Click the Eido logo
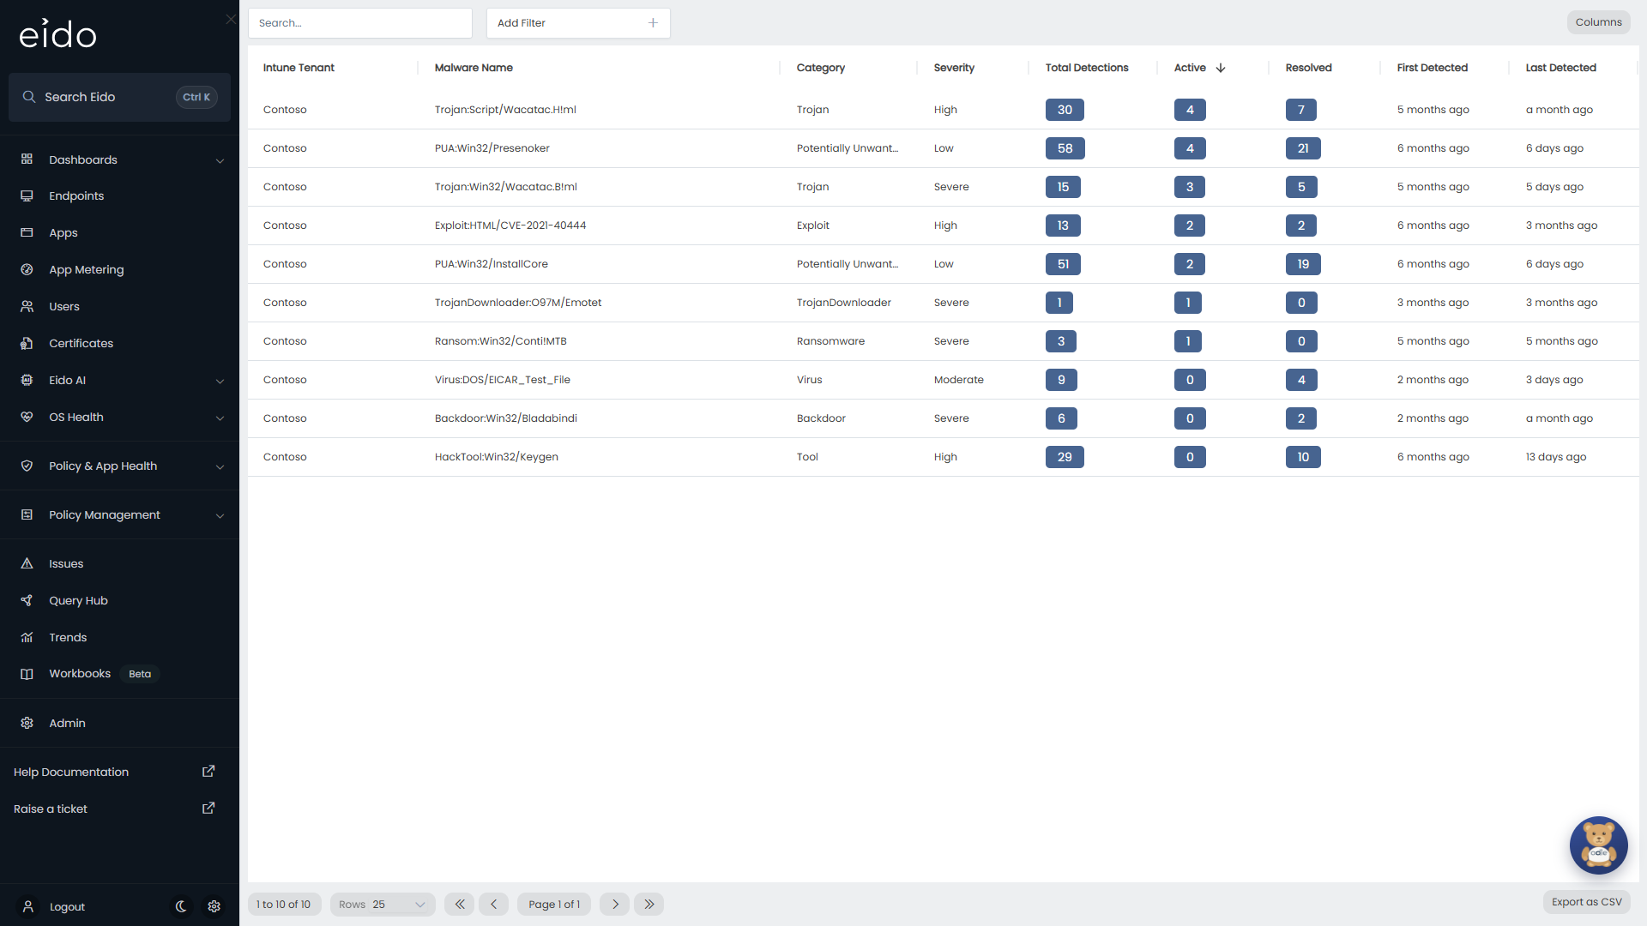 (58, 34)
